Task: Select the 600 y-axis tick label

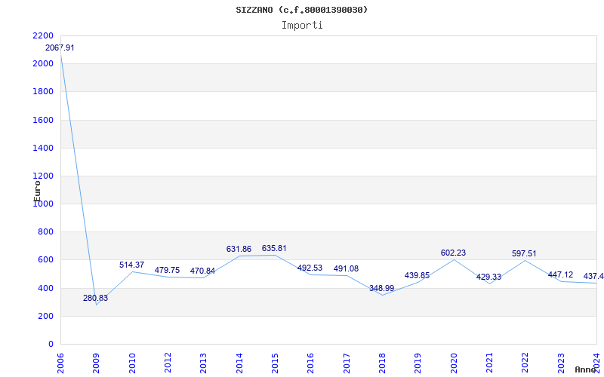Action: pyautogui.click(x=45, y=260)
